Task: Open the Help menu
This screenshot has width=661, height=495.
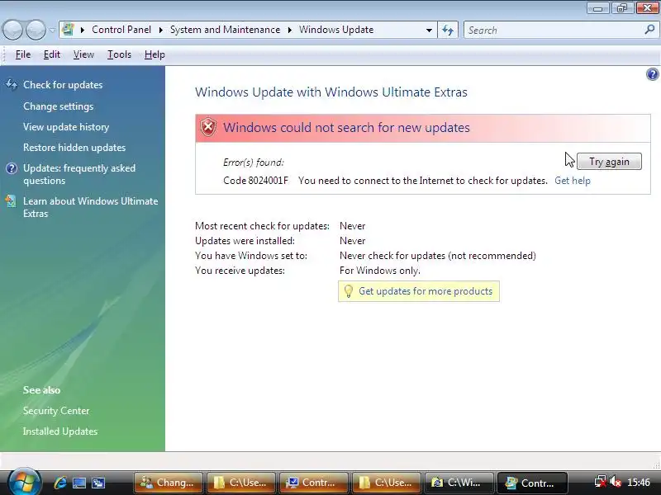Action: 155,54
